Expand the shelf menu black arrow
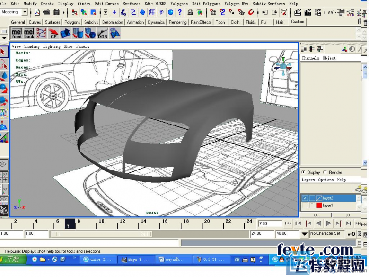Screen dimensions: 369x277 pyautogui.click(x=4, y=38)
